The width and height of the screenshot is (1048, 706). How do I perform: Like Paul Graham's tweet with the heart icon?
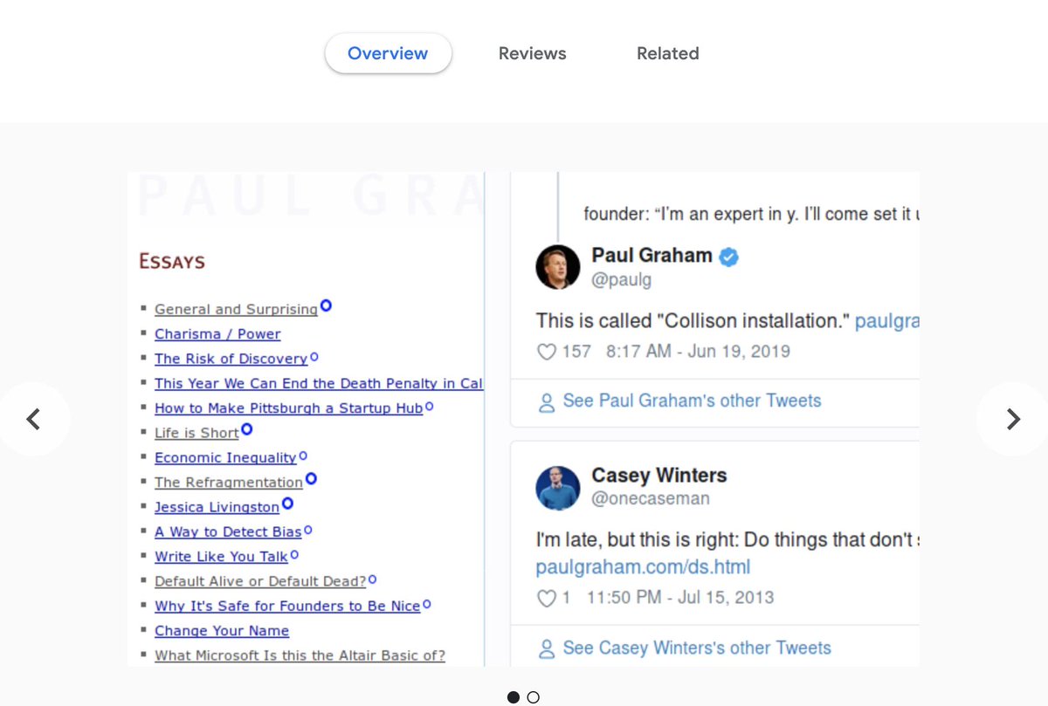point(547,352)
